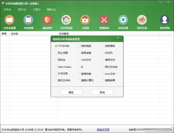Select the 网上邻居 radio button
Image resolution: width=174 pixels, height=133 pixels.
[x=56, y=53]
